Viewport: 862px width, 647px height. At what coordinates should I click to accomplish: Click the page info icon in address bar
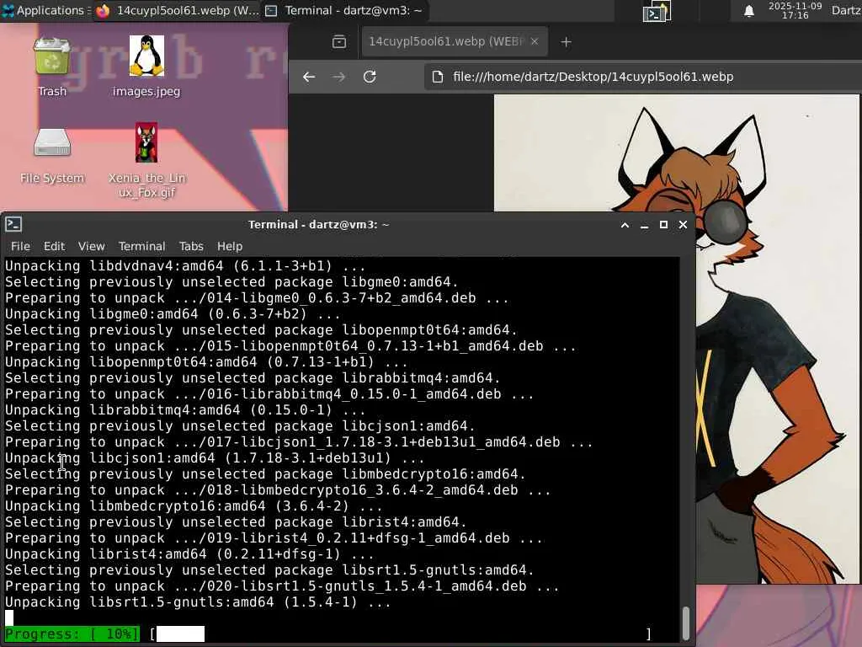(x=438, y=77)
